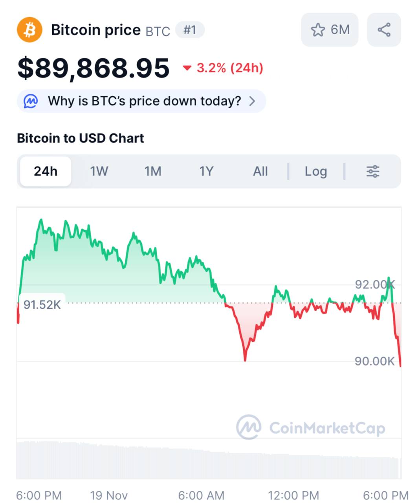Click the CoinMarketCap watermark logo
Image resolution: width=418 pixels, height=503 pixels.
pyautogui.click(x=249, y=427)
